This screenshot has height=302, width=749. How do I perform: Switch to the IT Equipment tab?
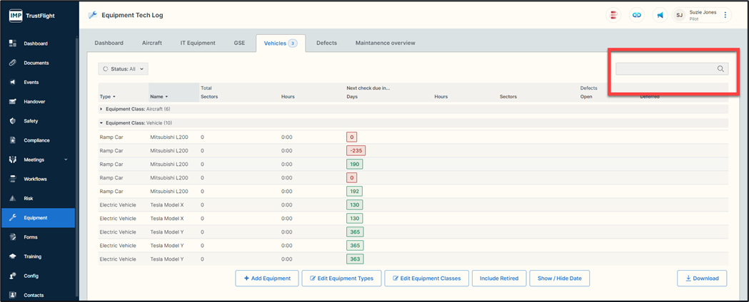198,43
